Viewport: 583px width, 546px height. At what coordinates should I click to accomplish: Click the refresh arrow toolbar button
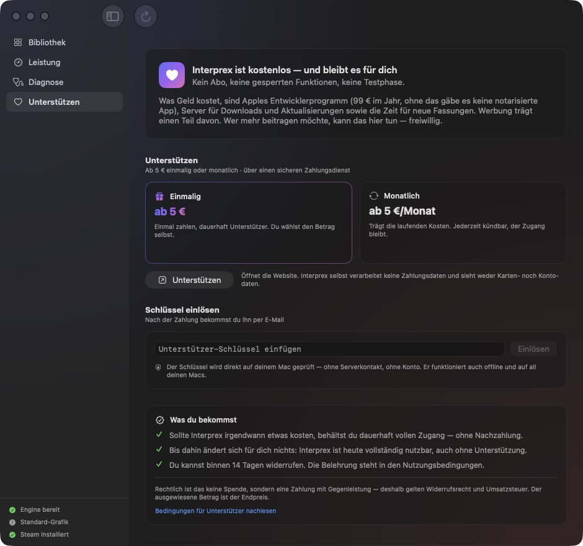pos(145,16)
